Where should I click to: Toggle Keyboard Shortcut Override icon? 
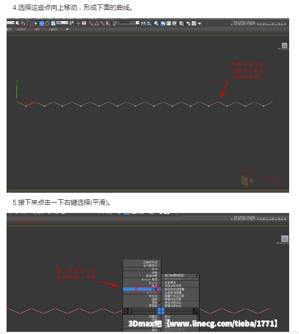(x=84, y=23)
